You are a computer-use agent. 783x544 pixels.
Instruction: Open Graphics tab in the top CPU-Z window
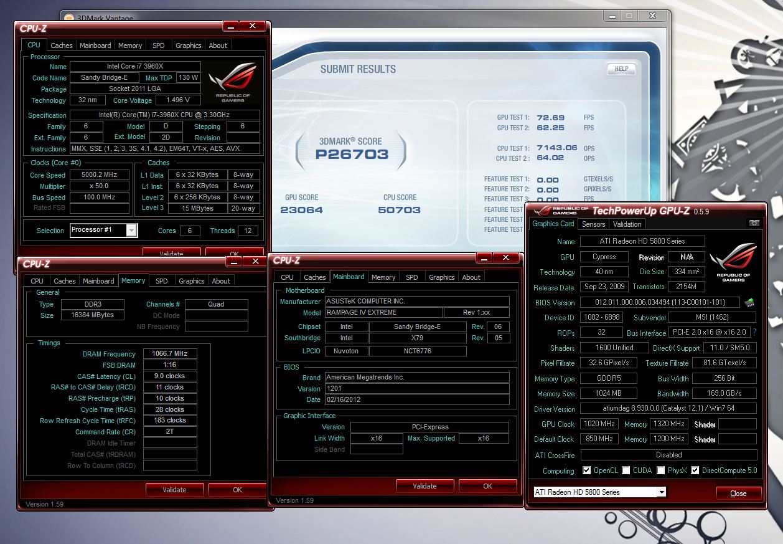[x=189, y=45]
